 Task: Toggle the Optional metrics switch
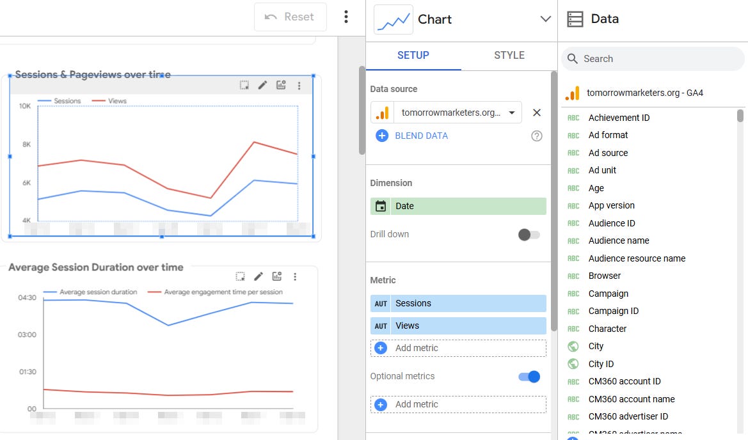tap(529, 377)
